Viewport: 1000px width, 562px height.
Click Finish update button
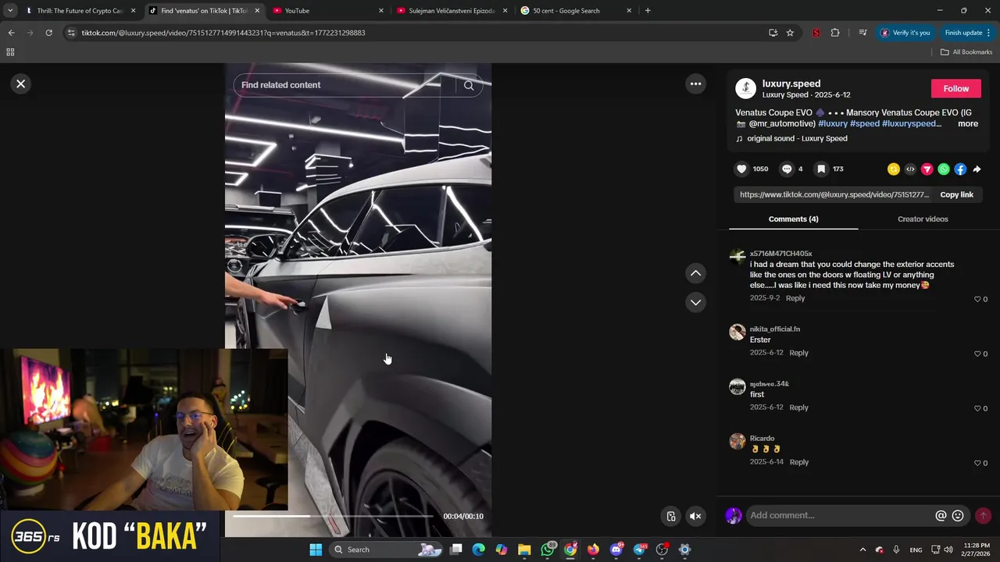pos(967,33)
